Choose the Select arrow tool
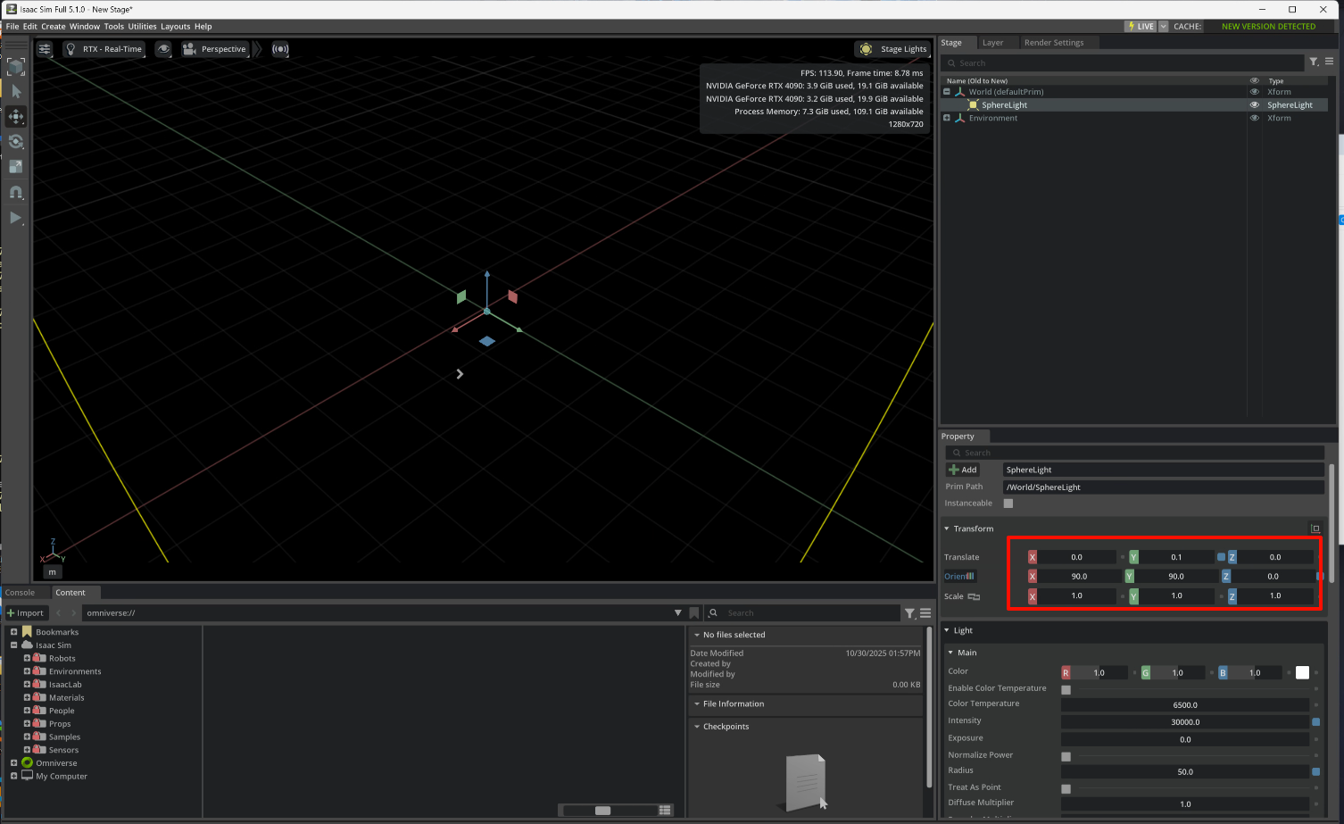The width and height of the screenshot is (1344, 824). [16, 91]
